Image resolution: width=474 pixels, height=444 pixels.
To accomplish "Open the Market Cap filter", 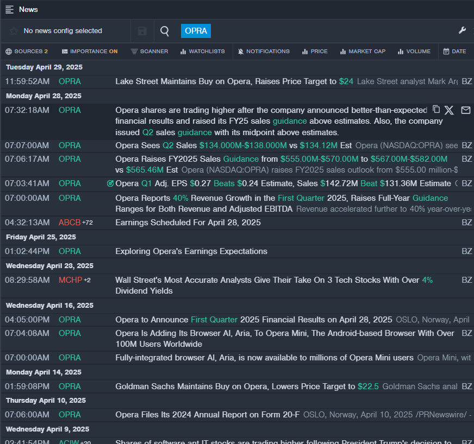I will 363,52.
